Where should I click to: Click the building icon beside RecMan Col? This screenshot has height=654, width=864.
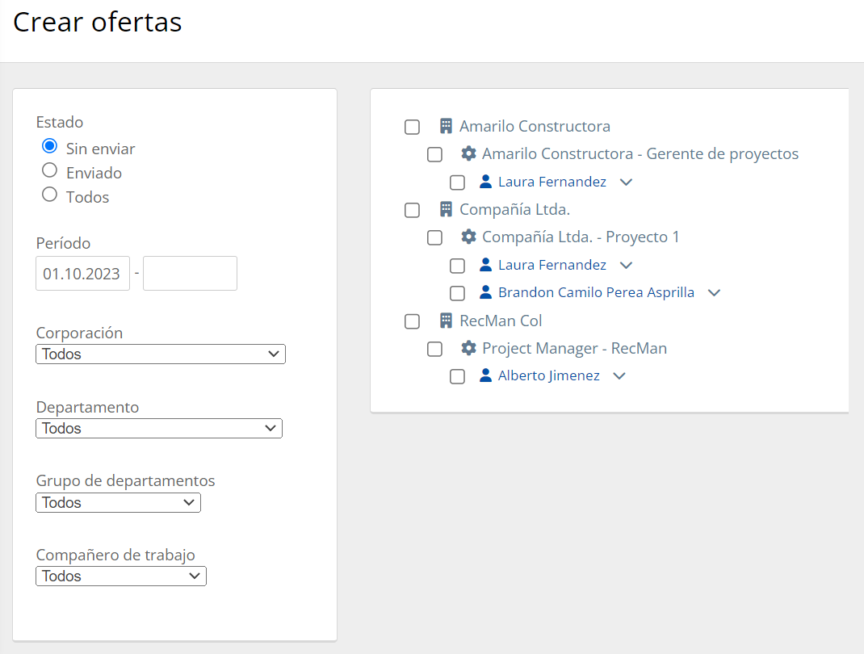(446, 321)
